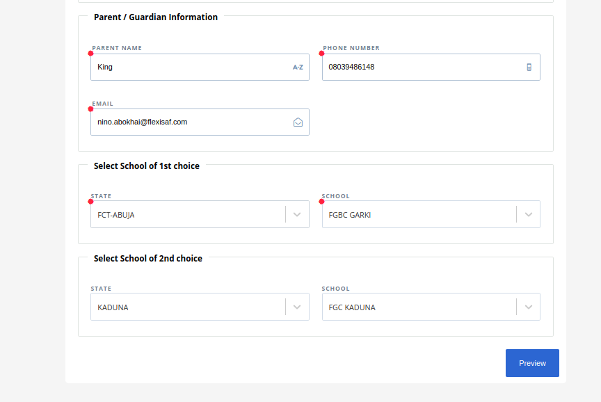The height and width of the screenshot is (402, 601).
Task: Click red required marker beside 1st choice State
Action: pos(91,202)
